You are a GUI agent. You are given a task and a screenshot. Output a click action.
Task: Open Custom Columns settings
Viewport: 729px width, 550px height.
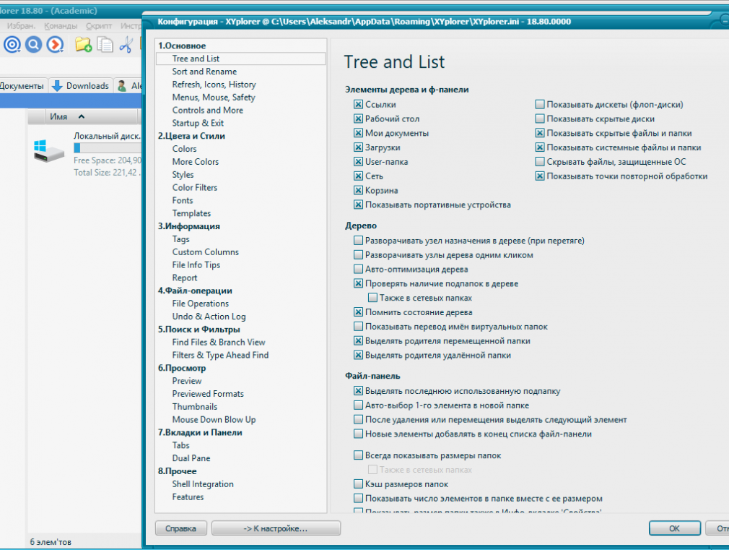tap(205, 252)
